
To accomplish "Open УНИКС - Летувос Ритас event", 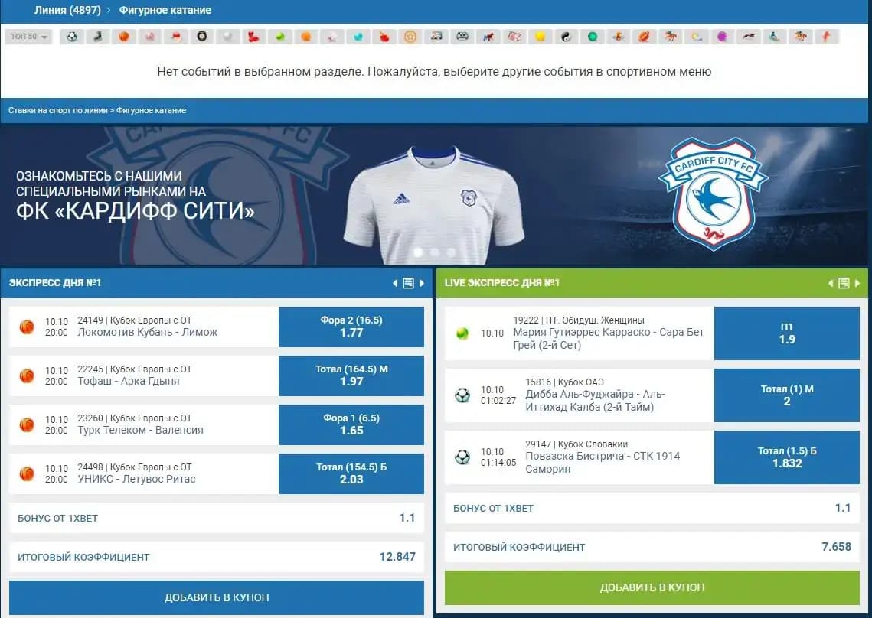I will point(137,479).
